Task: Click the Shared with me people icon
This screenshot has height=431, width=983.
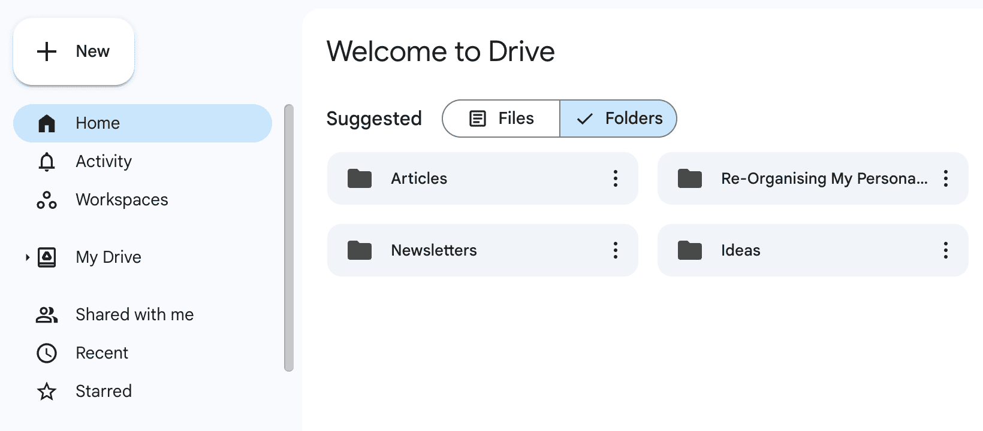Action: (47, 315)
